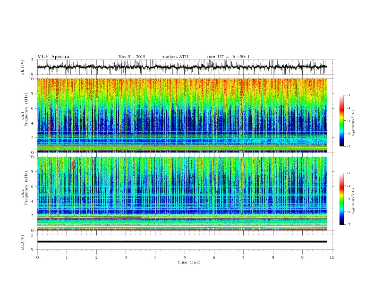
Task: Click the "start UT = 6 :50: 1" text
Action: (228, 57)
